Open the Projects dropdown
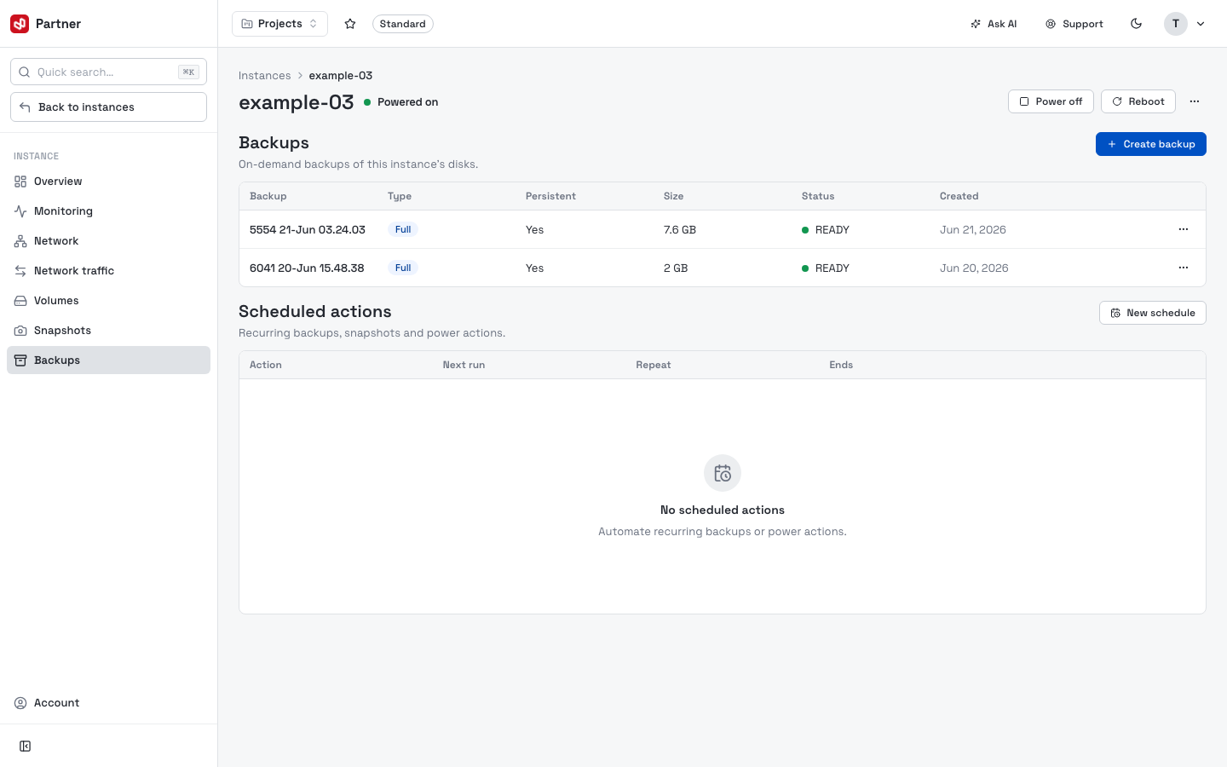 pyautogui.click(x=279, y=24)
